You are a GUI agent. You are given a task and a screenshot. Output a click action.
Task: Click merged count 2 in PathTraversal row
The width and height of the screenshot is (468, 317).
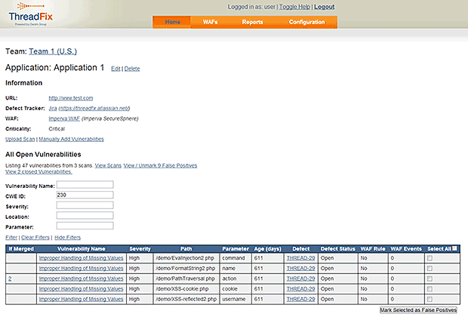tap(10, 279)
